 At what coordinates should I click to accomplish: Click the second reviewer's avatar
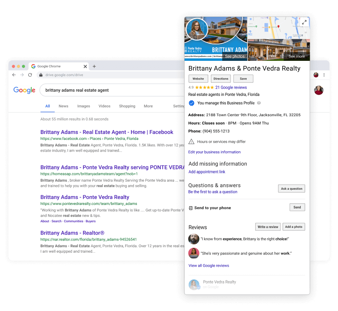(x=194, y=253)
